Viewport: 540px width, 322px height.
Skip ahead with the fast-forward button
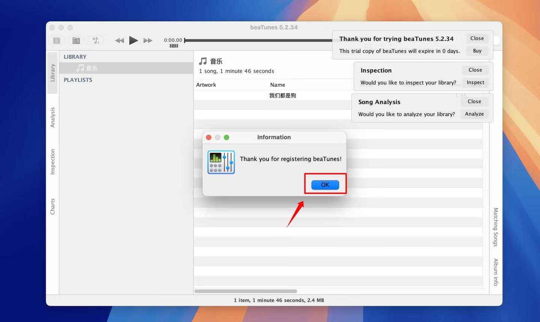pyautogui.click(x=148, y=40)
